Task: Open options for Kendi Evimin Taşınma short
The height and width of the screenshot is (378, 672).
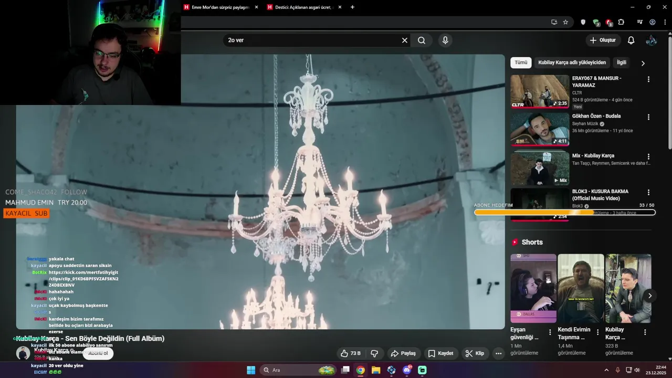Action: click(597, 332)
